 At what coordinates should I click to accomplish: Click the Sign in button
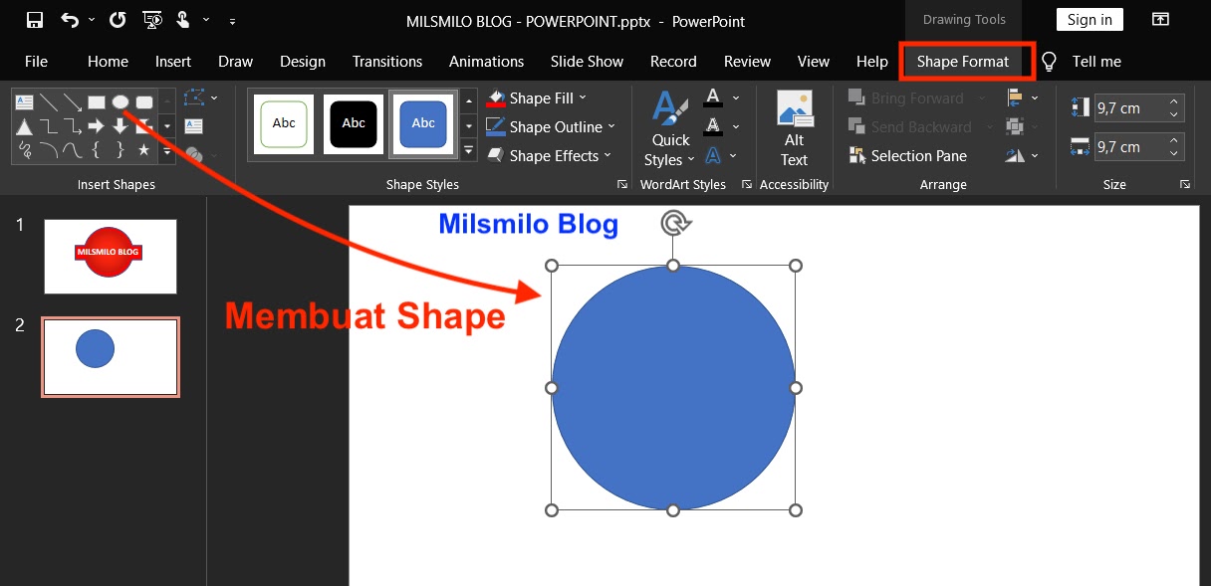tap(1090, 20)
